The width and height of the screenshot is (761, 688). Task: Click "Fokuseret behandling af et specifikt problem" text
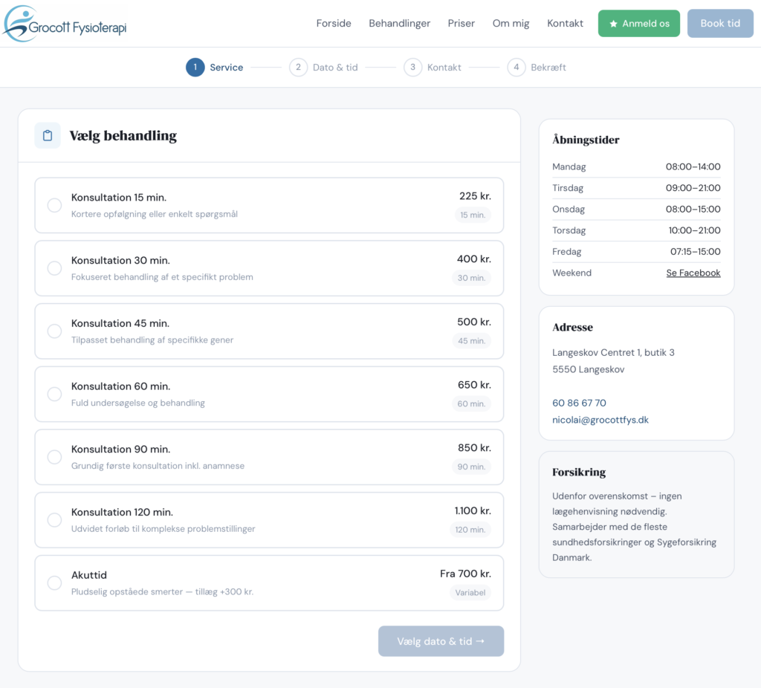[162, 277]
